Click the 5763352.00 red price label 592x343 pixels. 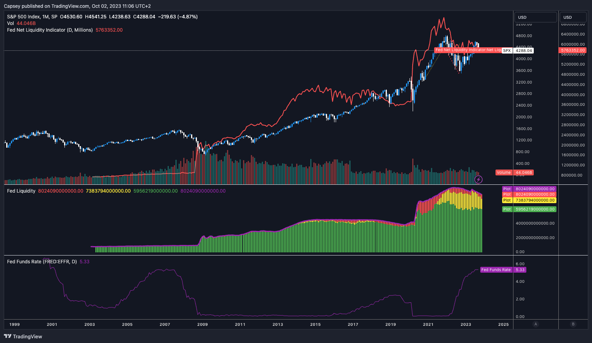573,50
